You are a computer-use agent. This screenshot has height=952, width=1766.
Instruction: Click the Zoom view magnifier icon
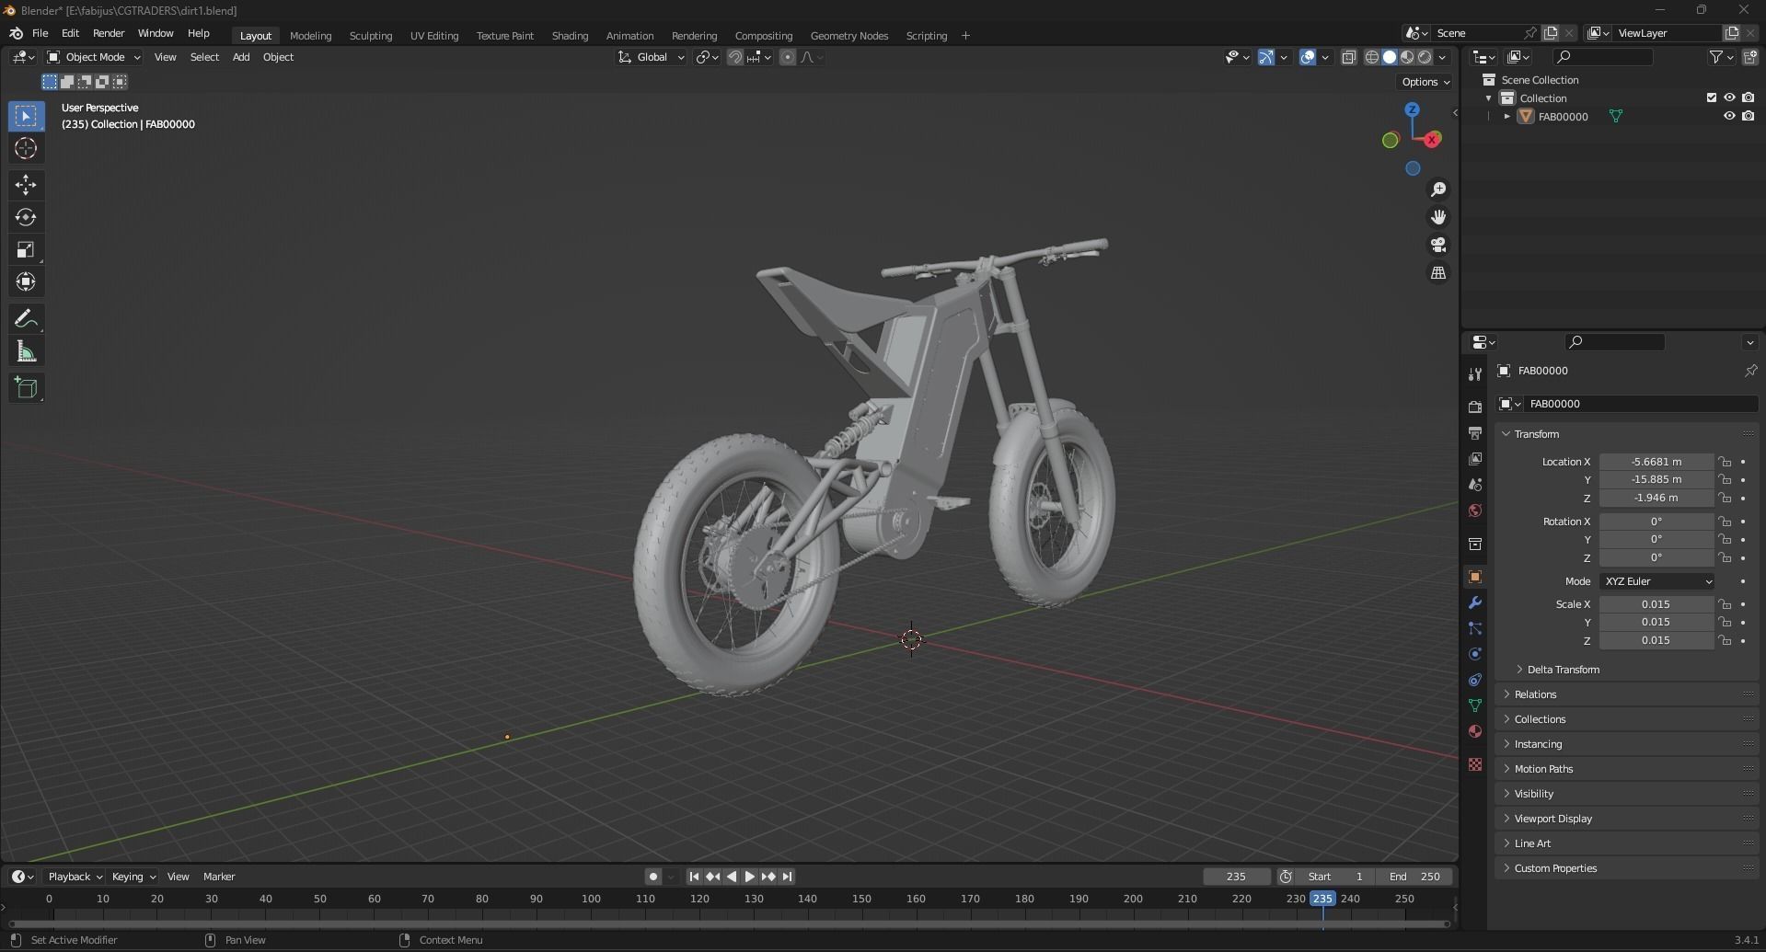(1437, 189)
